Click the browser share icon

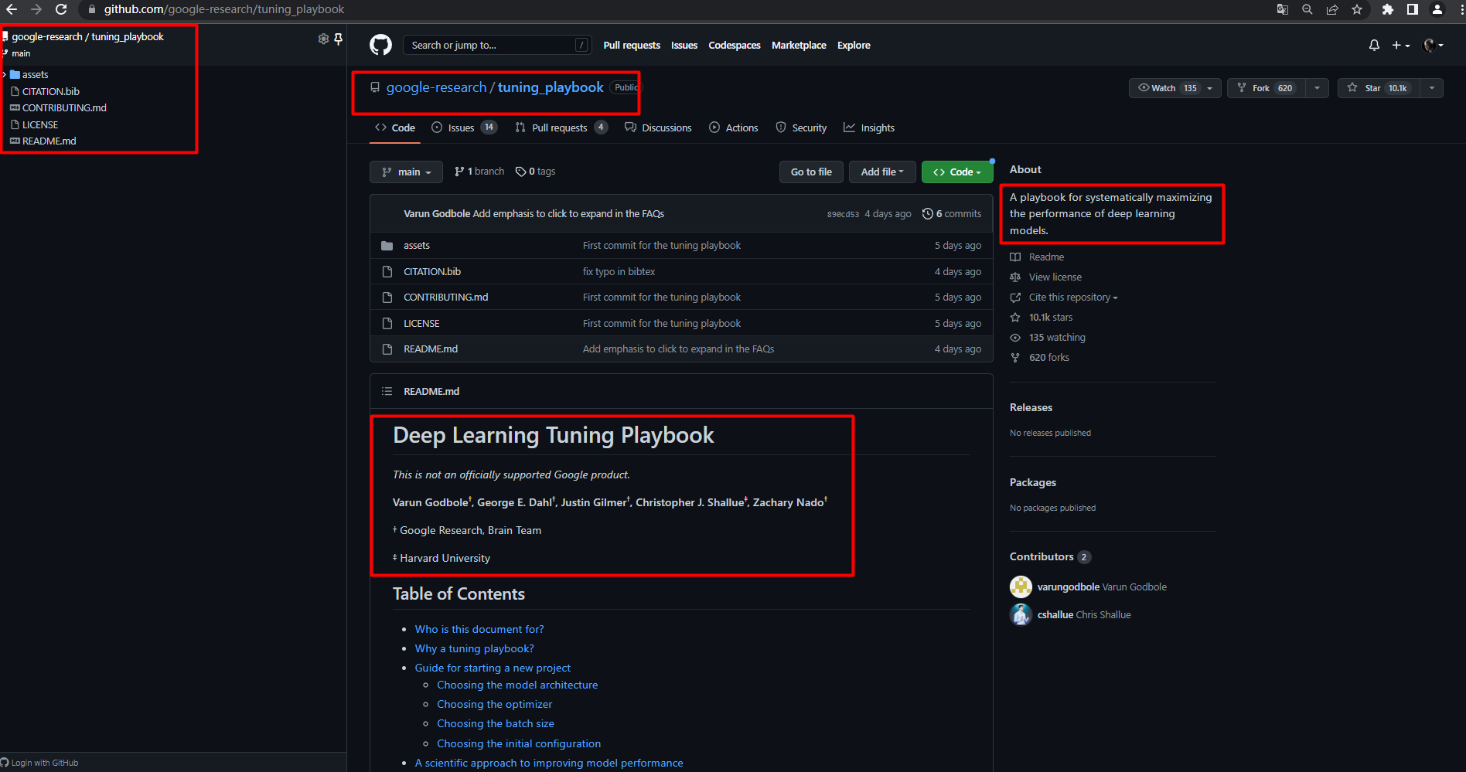click(1332, 9)
